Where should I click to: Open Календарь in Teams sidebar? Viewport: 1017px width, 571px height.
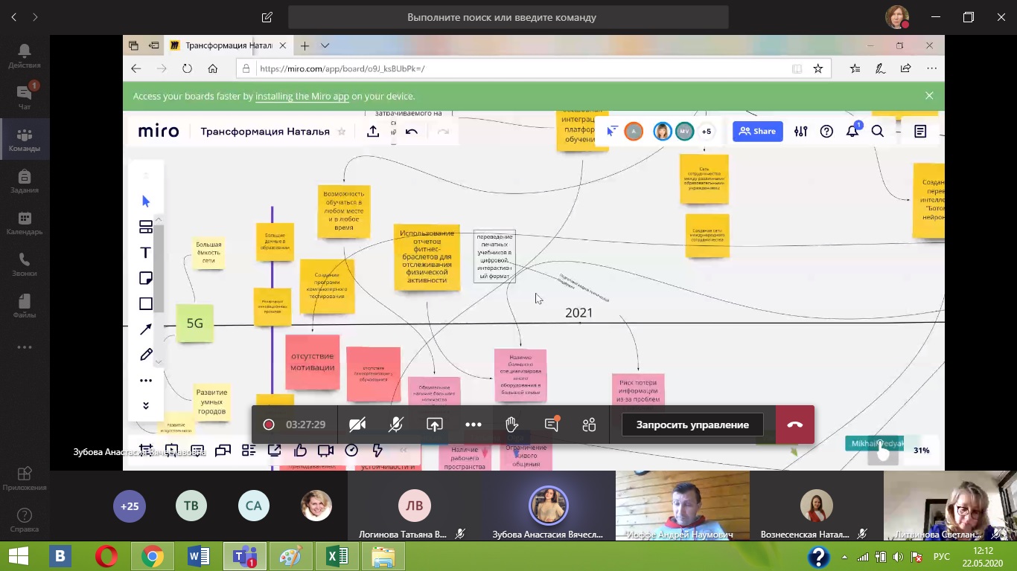[25, 222]
